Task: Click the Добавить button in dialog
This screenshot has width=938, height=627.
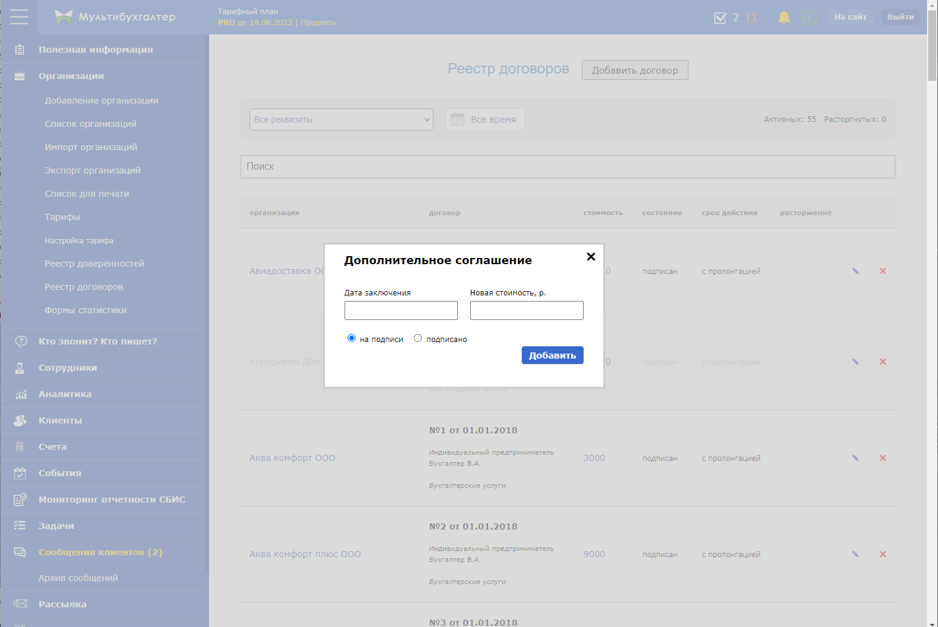Action: pos(552,355)
